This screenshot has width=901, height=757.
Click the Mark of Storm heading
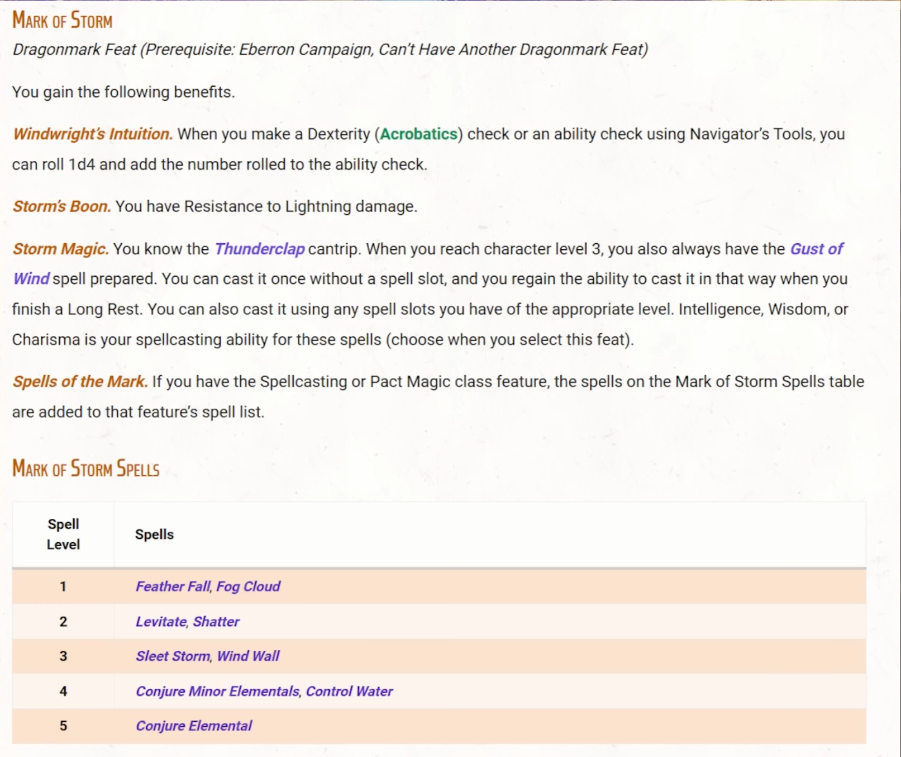pyautogui.click(x=63, y=21)
